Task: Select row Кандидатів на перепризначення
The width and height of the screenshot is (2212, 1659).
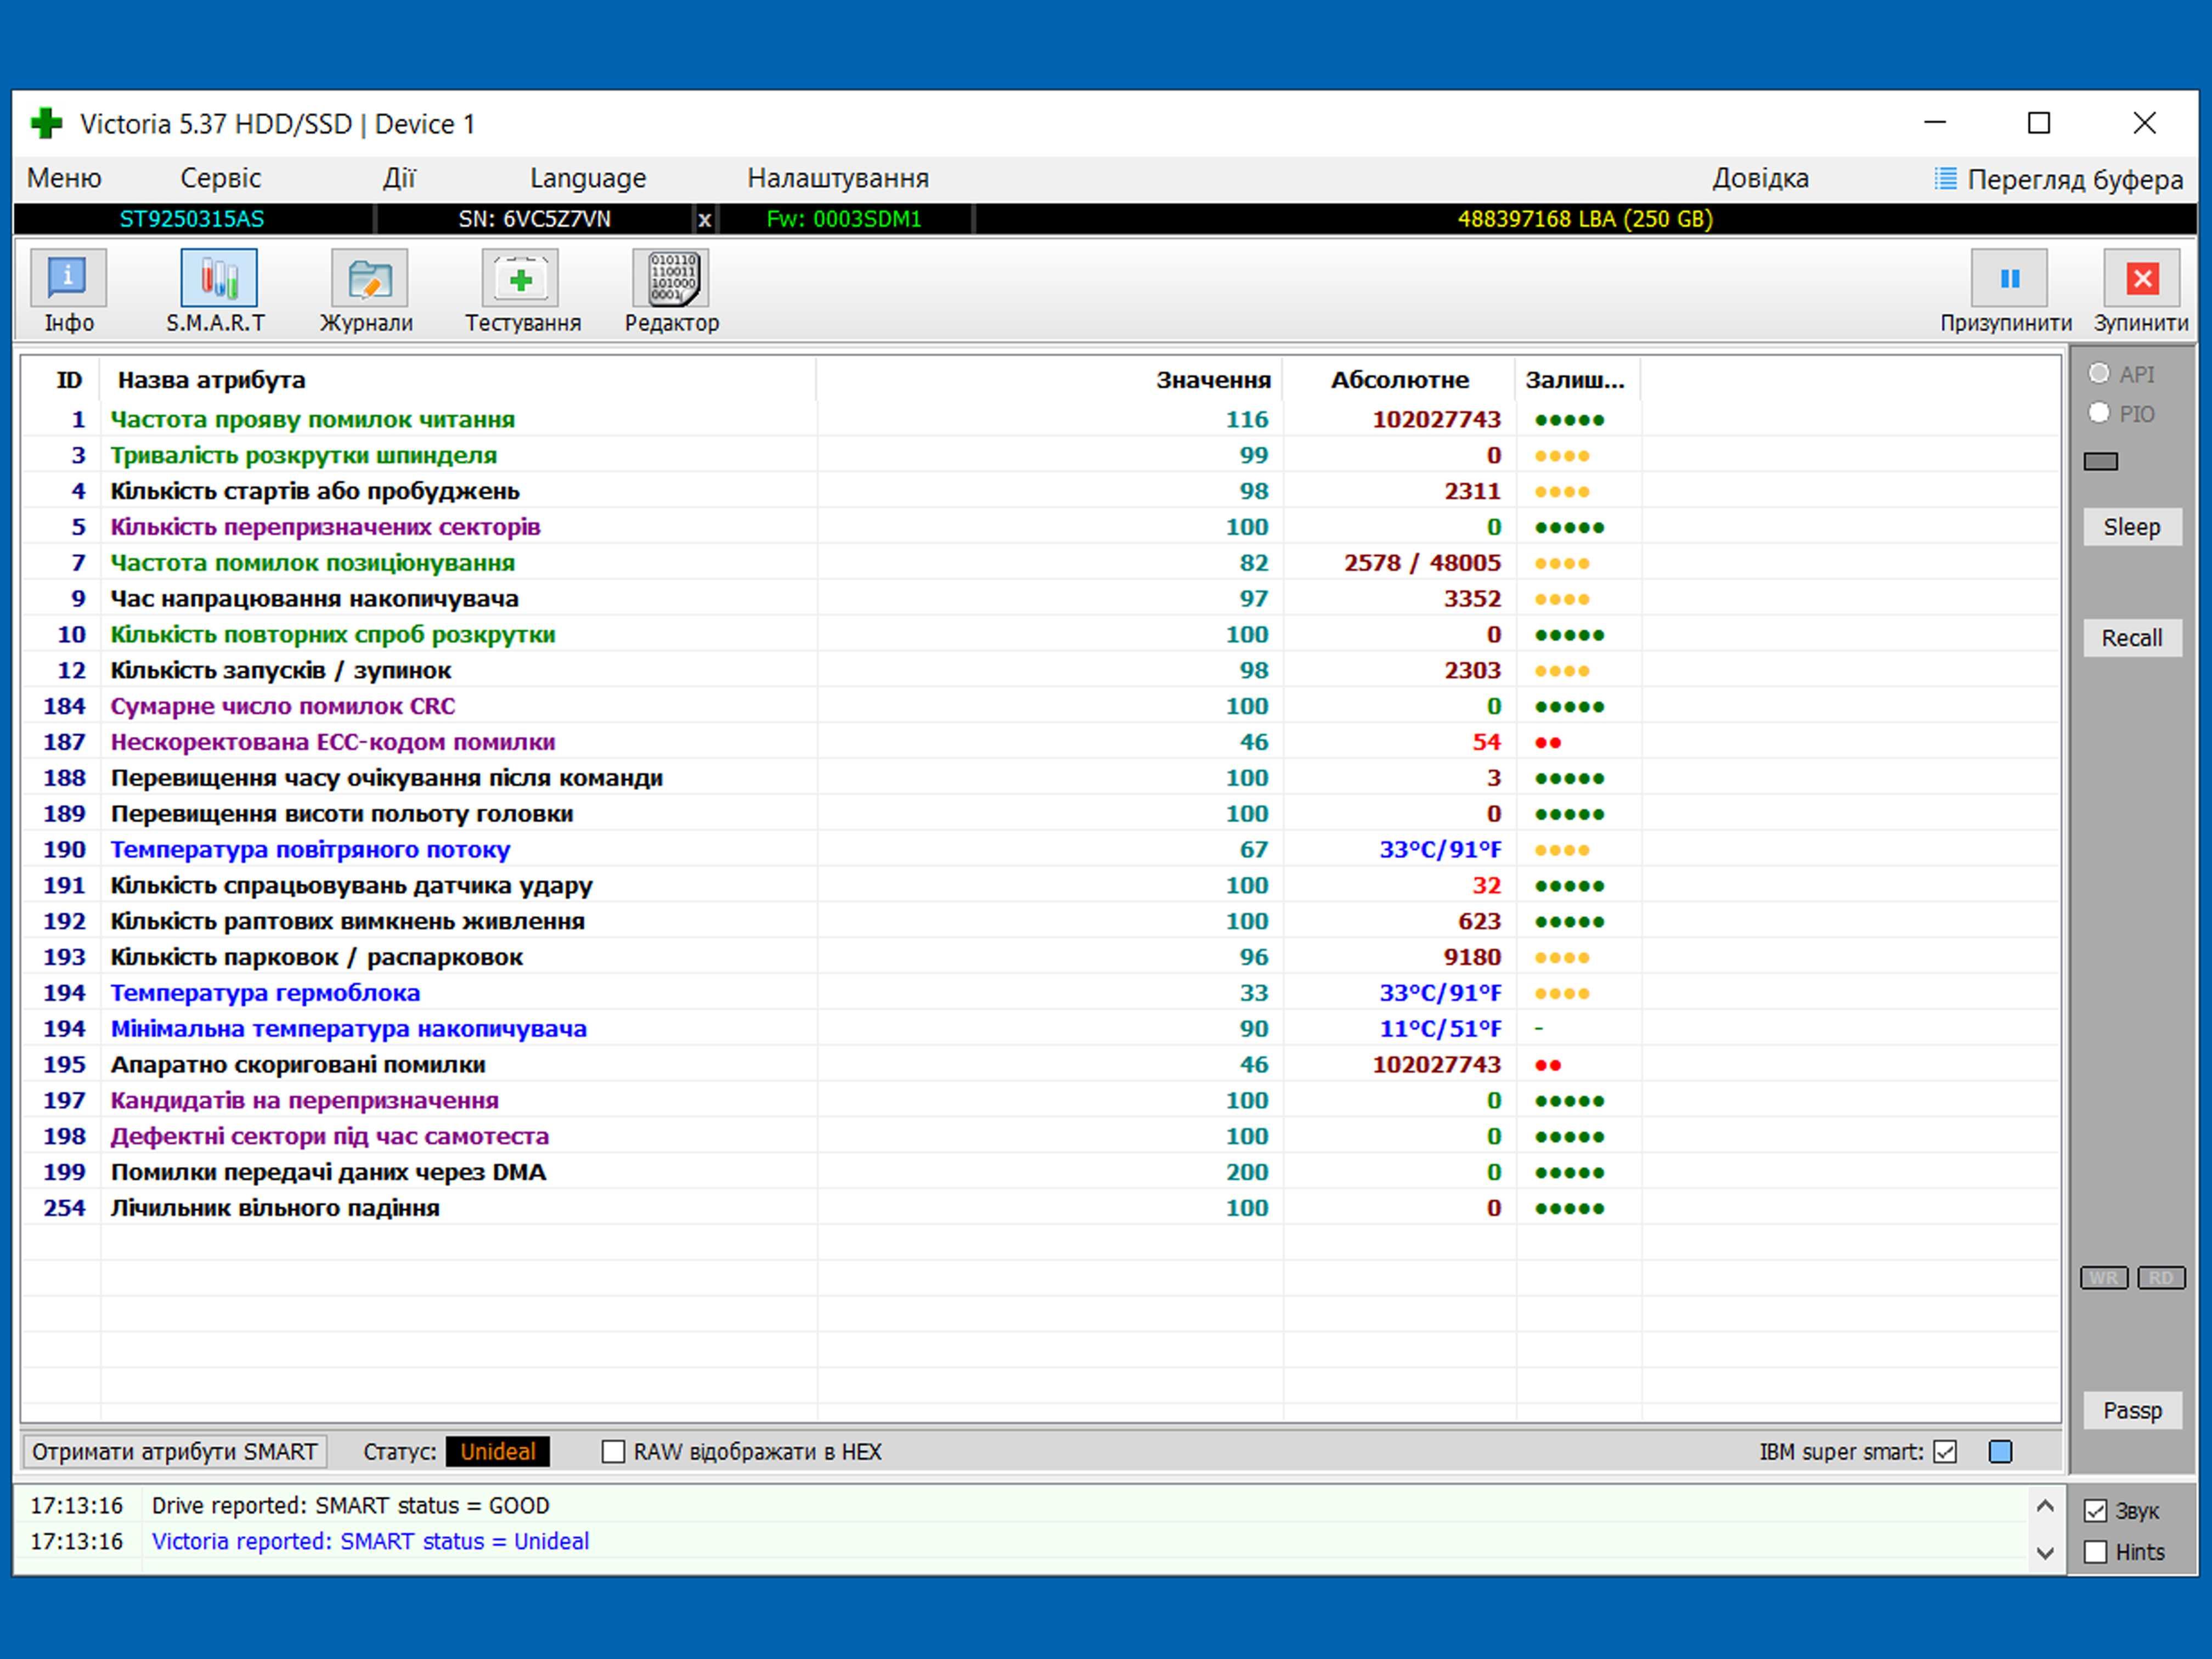Action: (x=1040, y=1100)
